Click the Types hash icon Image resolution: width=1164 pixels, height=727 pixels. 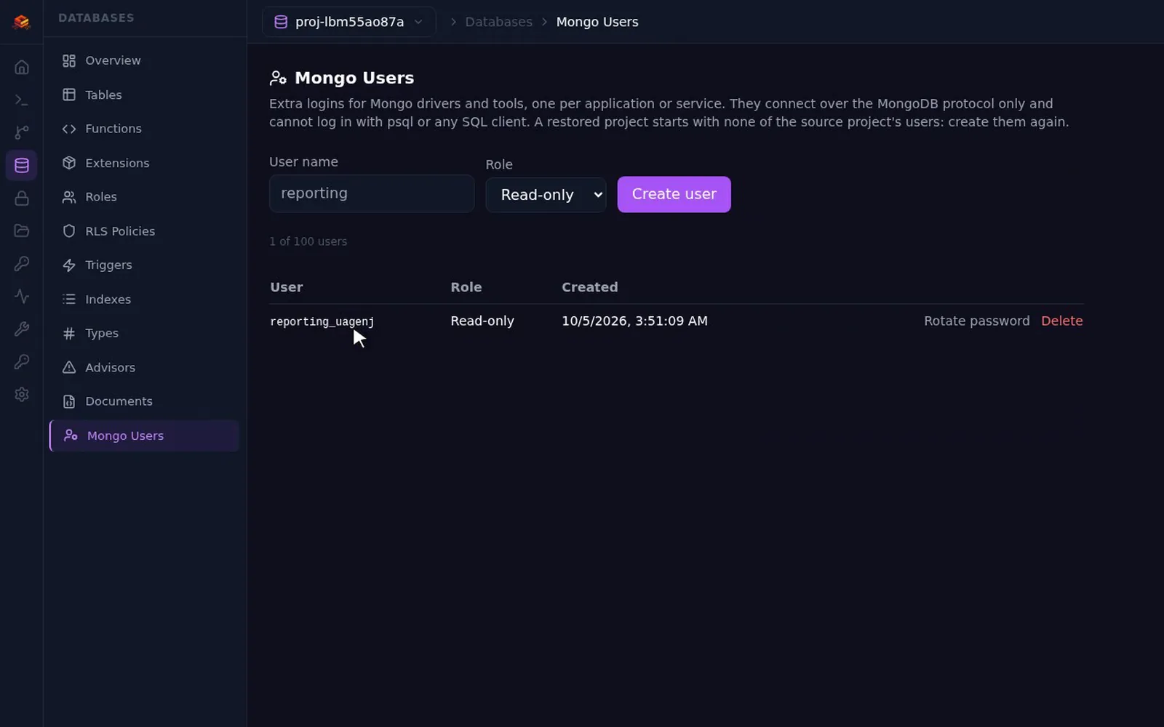[69, 334]
